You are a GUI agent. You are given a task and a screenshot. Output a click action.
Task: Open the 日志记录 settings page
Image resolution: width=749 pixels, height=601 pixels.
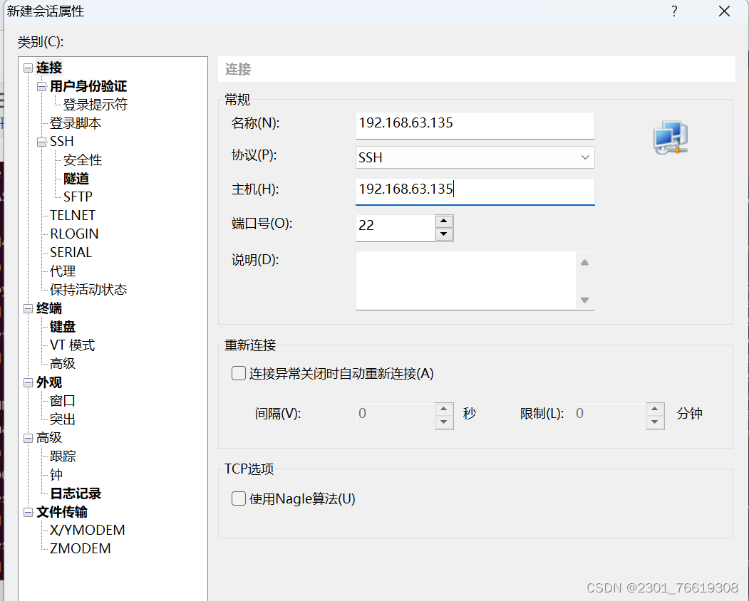[73, 493]
